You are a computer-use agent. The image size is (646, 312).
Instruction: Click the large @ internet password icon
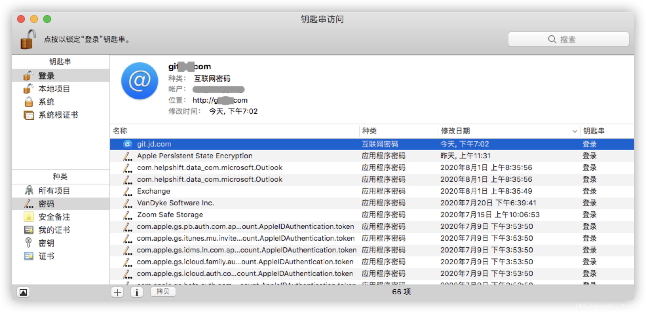pos(140,81)
